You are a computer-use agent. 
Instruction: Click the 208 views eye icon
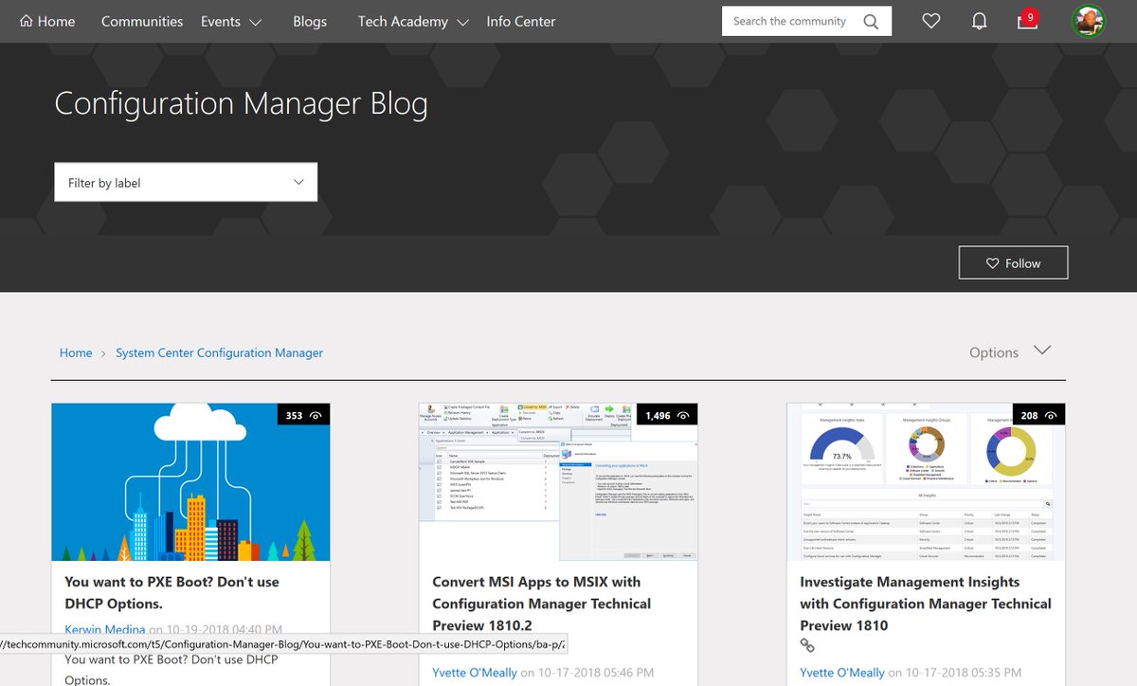point(1052,415)
